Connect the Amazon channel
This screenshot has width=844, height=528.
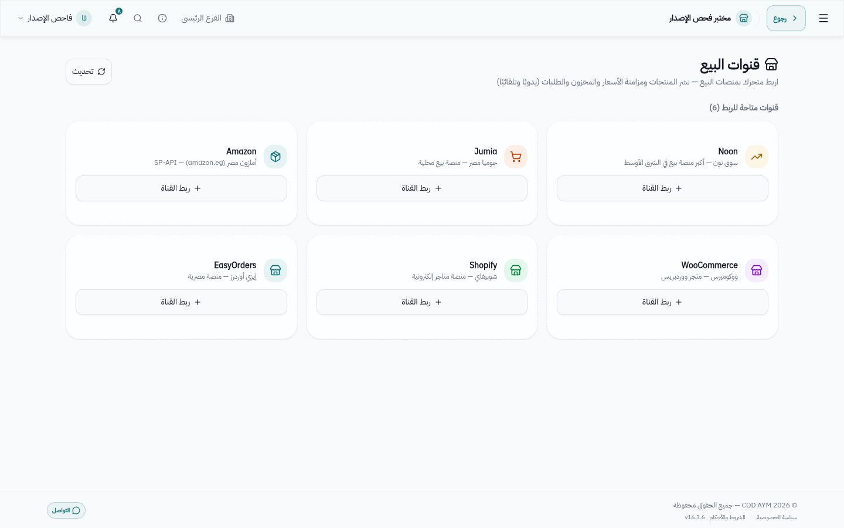(x=181, y=188)
